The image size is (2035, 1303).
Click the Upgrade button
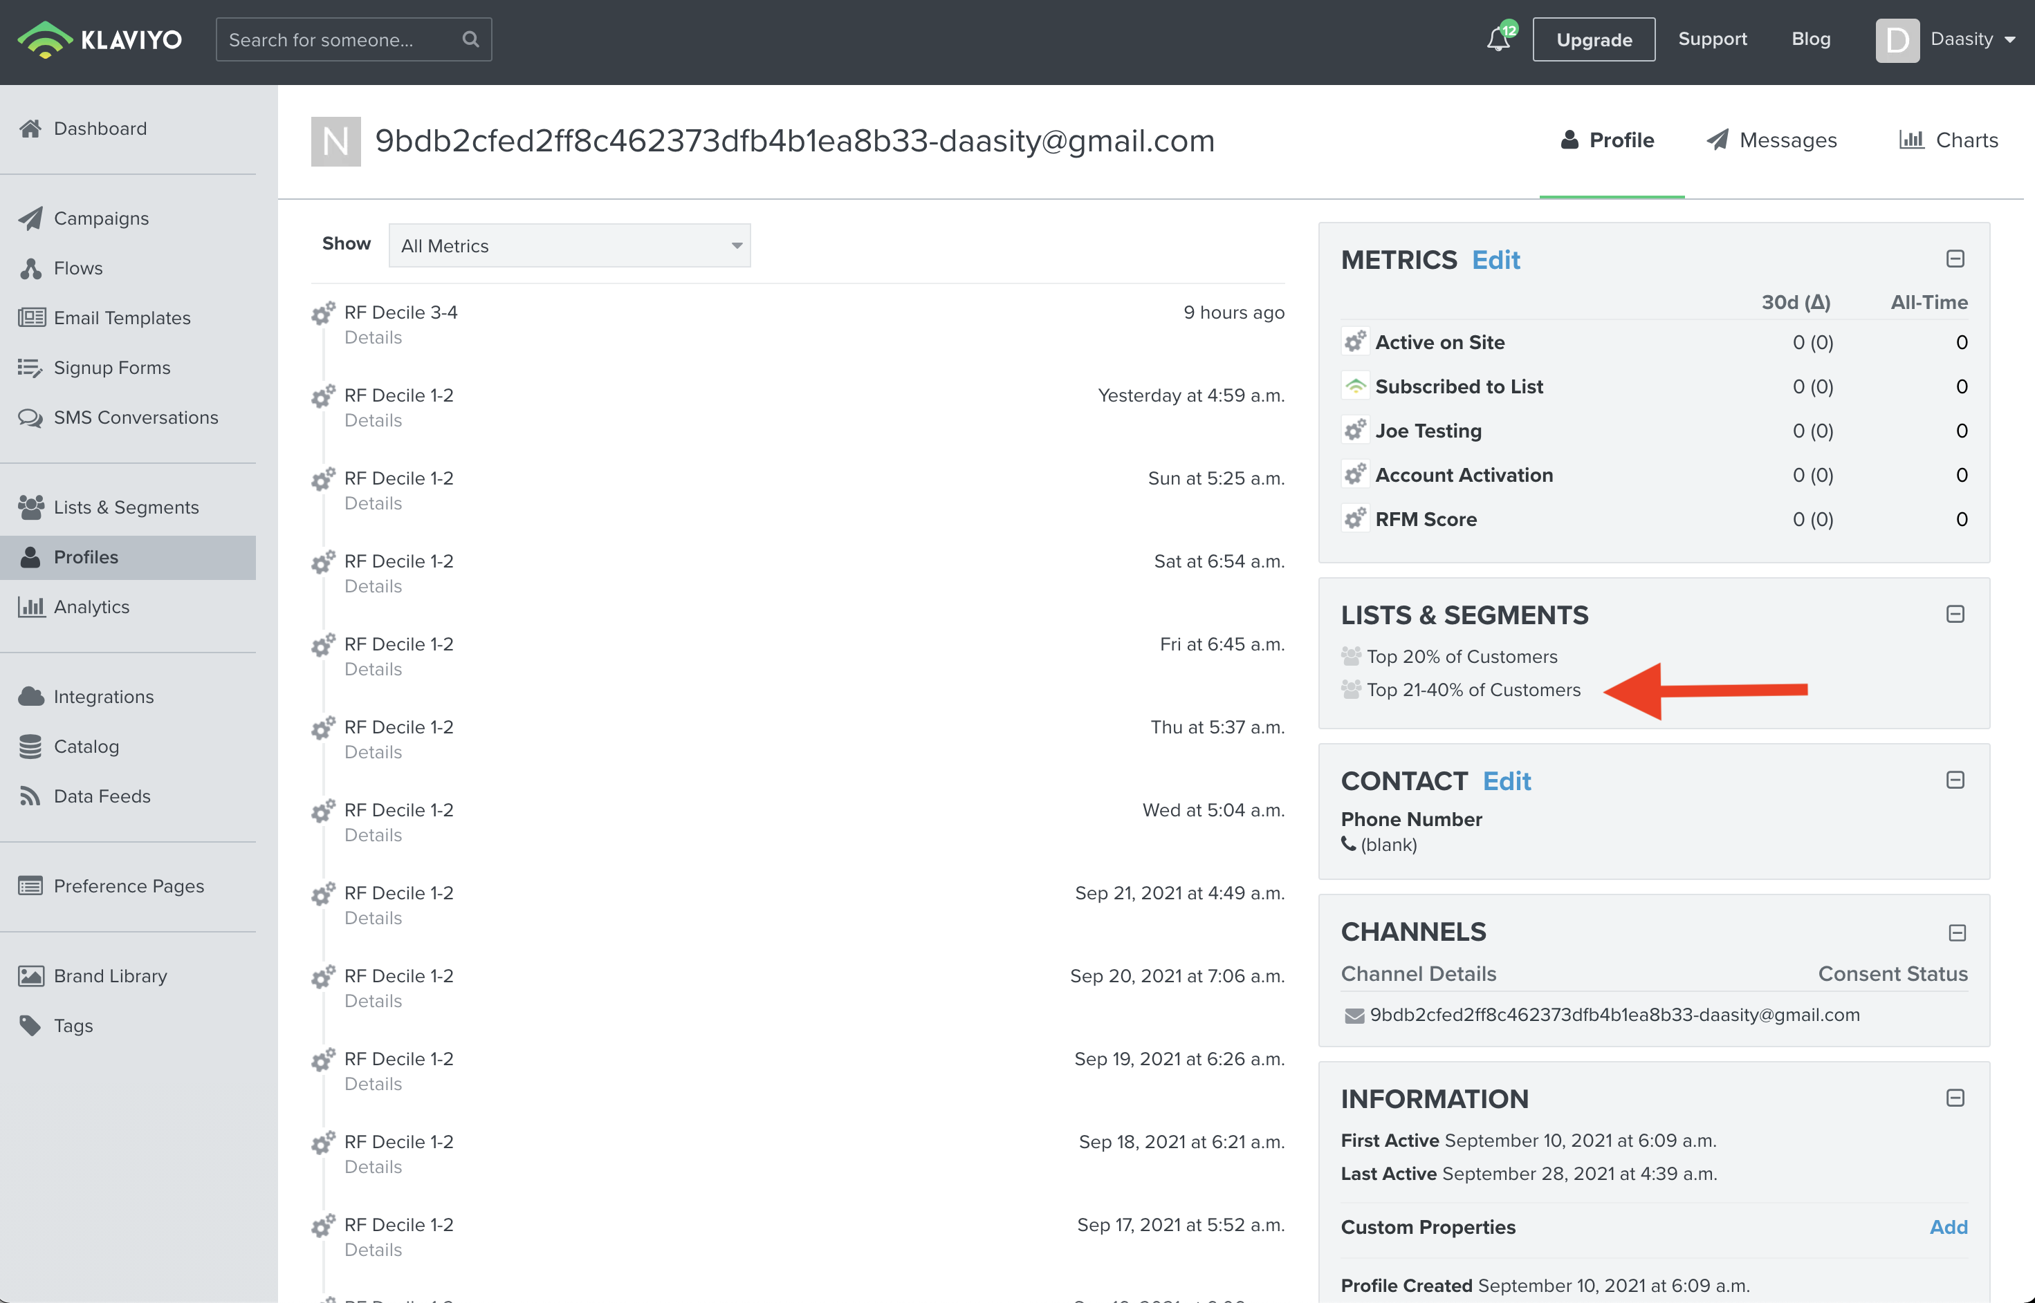coord(1593,39)
